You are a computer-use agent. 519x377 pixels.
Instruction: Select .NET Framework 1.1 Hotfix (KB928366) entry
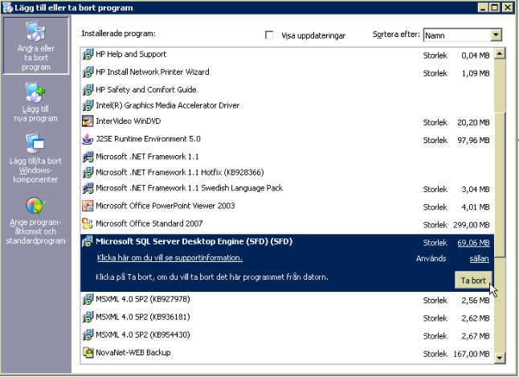click(287, 172)
